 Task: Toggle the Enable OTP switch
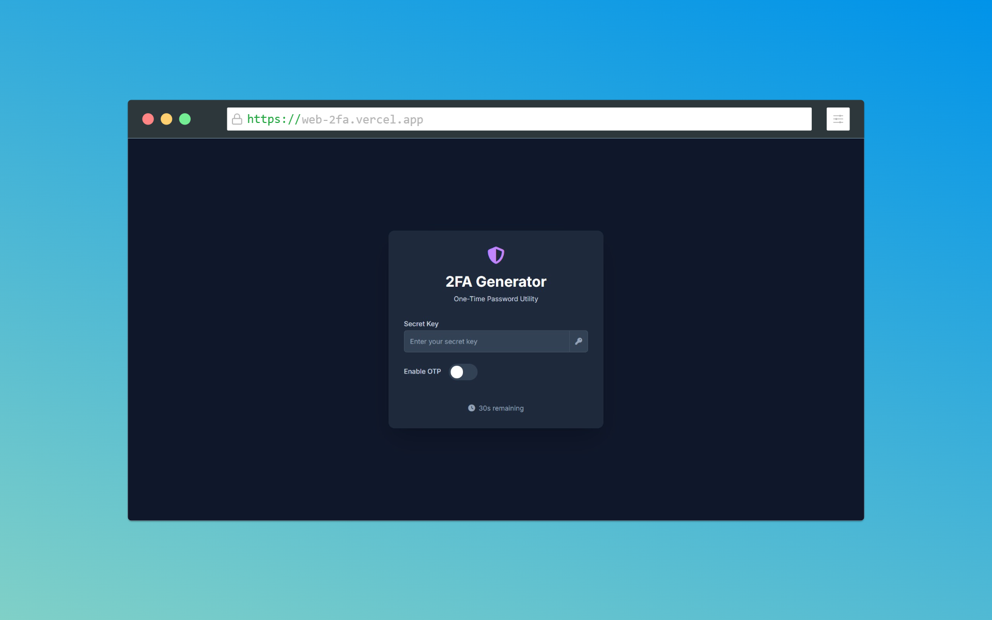[463, 371]
